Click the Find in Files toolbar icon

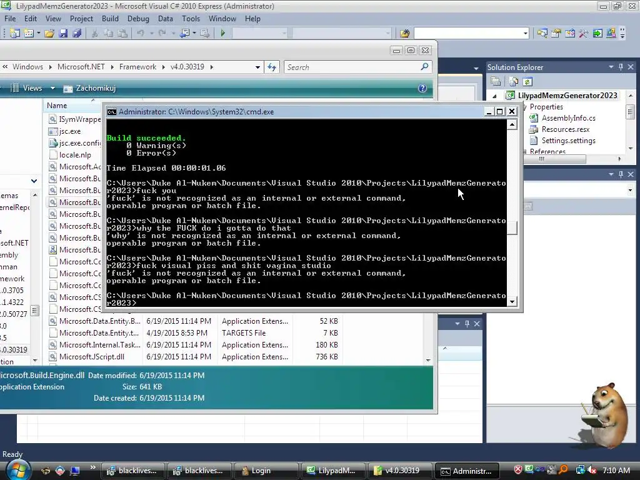tap(404, 33)
